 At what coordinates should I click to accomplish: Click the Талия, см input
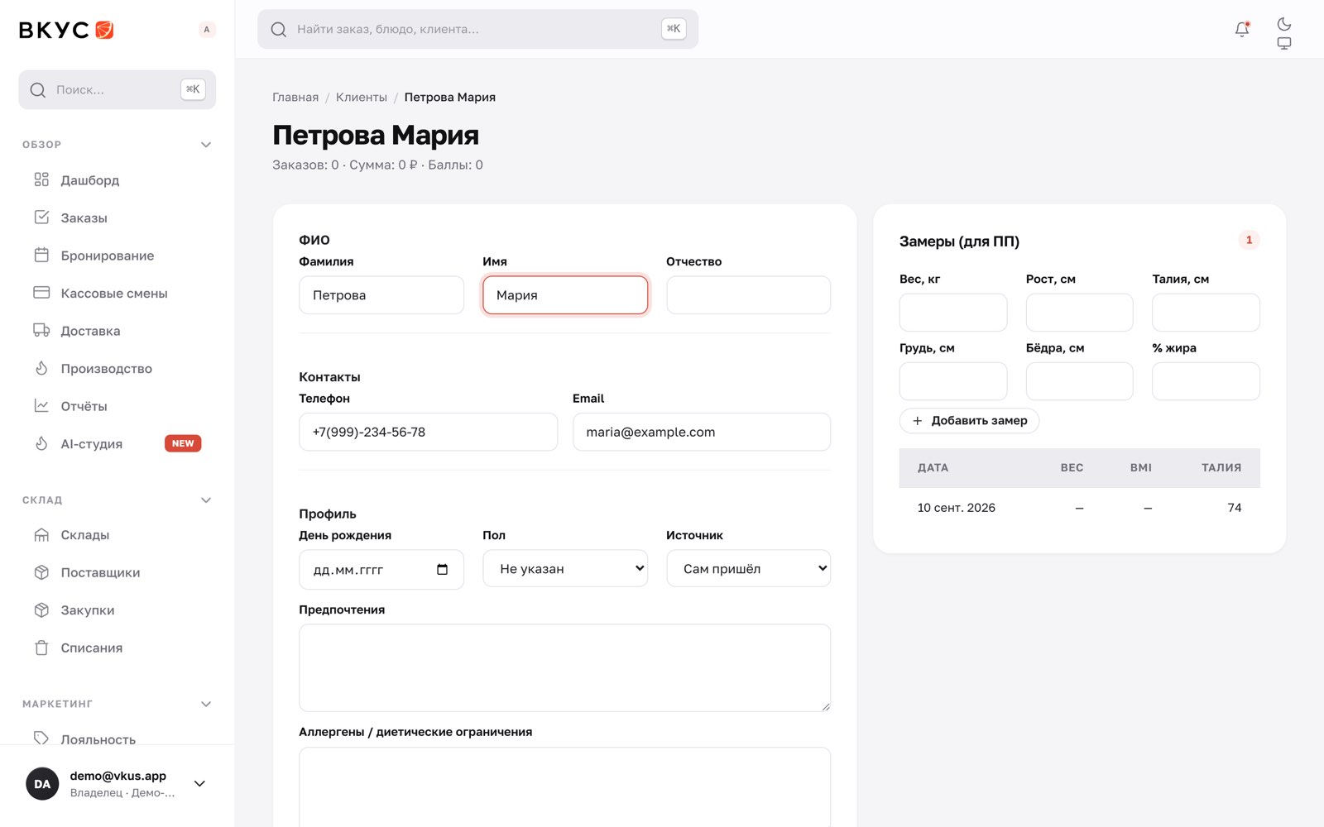(x=1206, y=313)
